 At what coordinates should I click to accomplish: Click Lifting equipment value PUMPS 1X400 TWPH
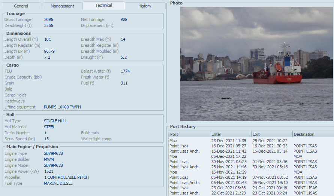62,107
